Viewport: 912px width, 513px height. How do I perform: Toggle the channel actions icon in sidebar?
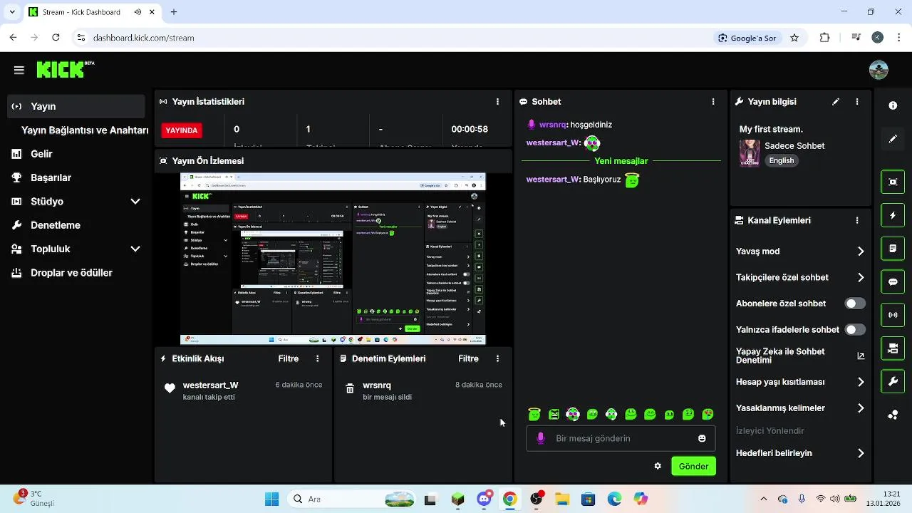[893, 348]
